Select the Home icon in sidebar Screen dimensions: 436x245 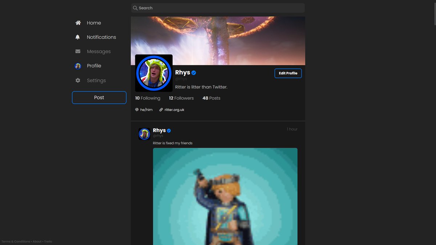coord(78,23)
